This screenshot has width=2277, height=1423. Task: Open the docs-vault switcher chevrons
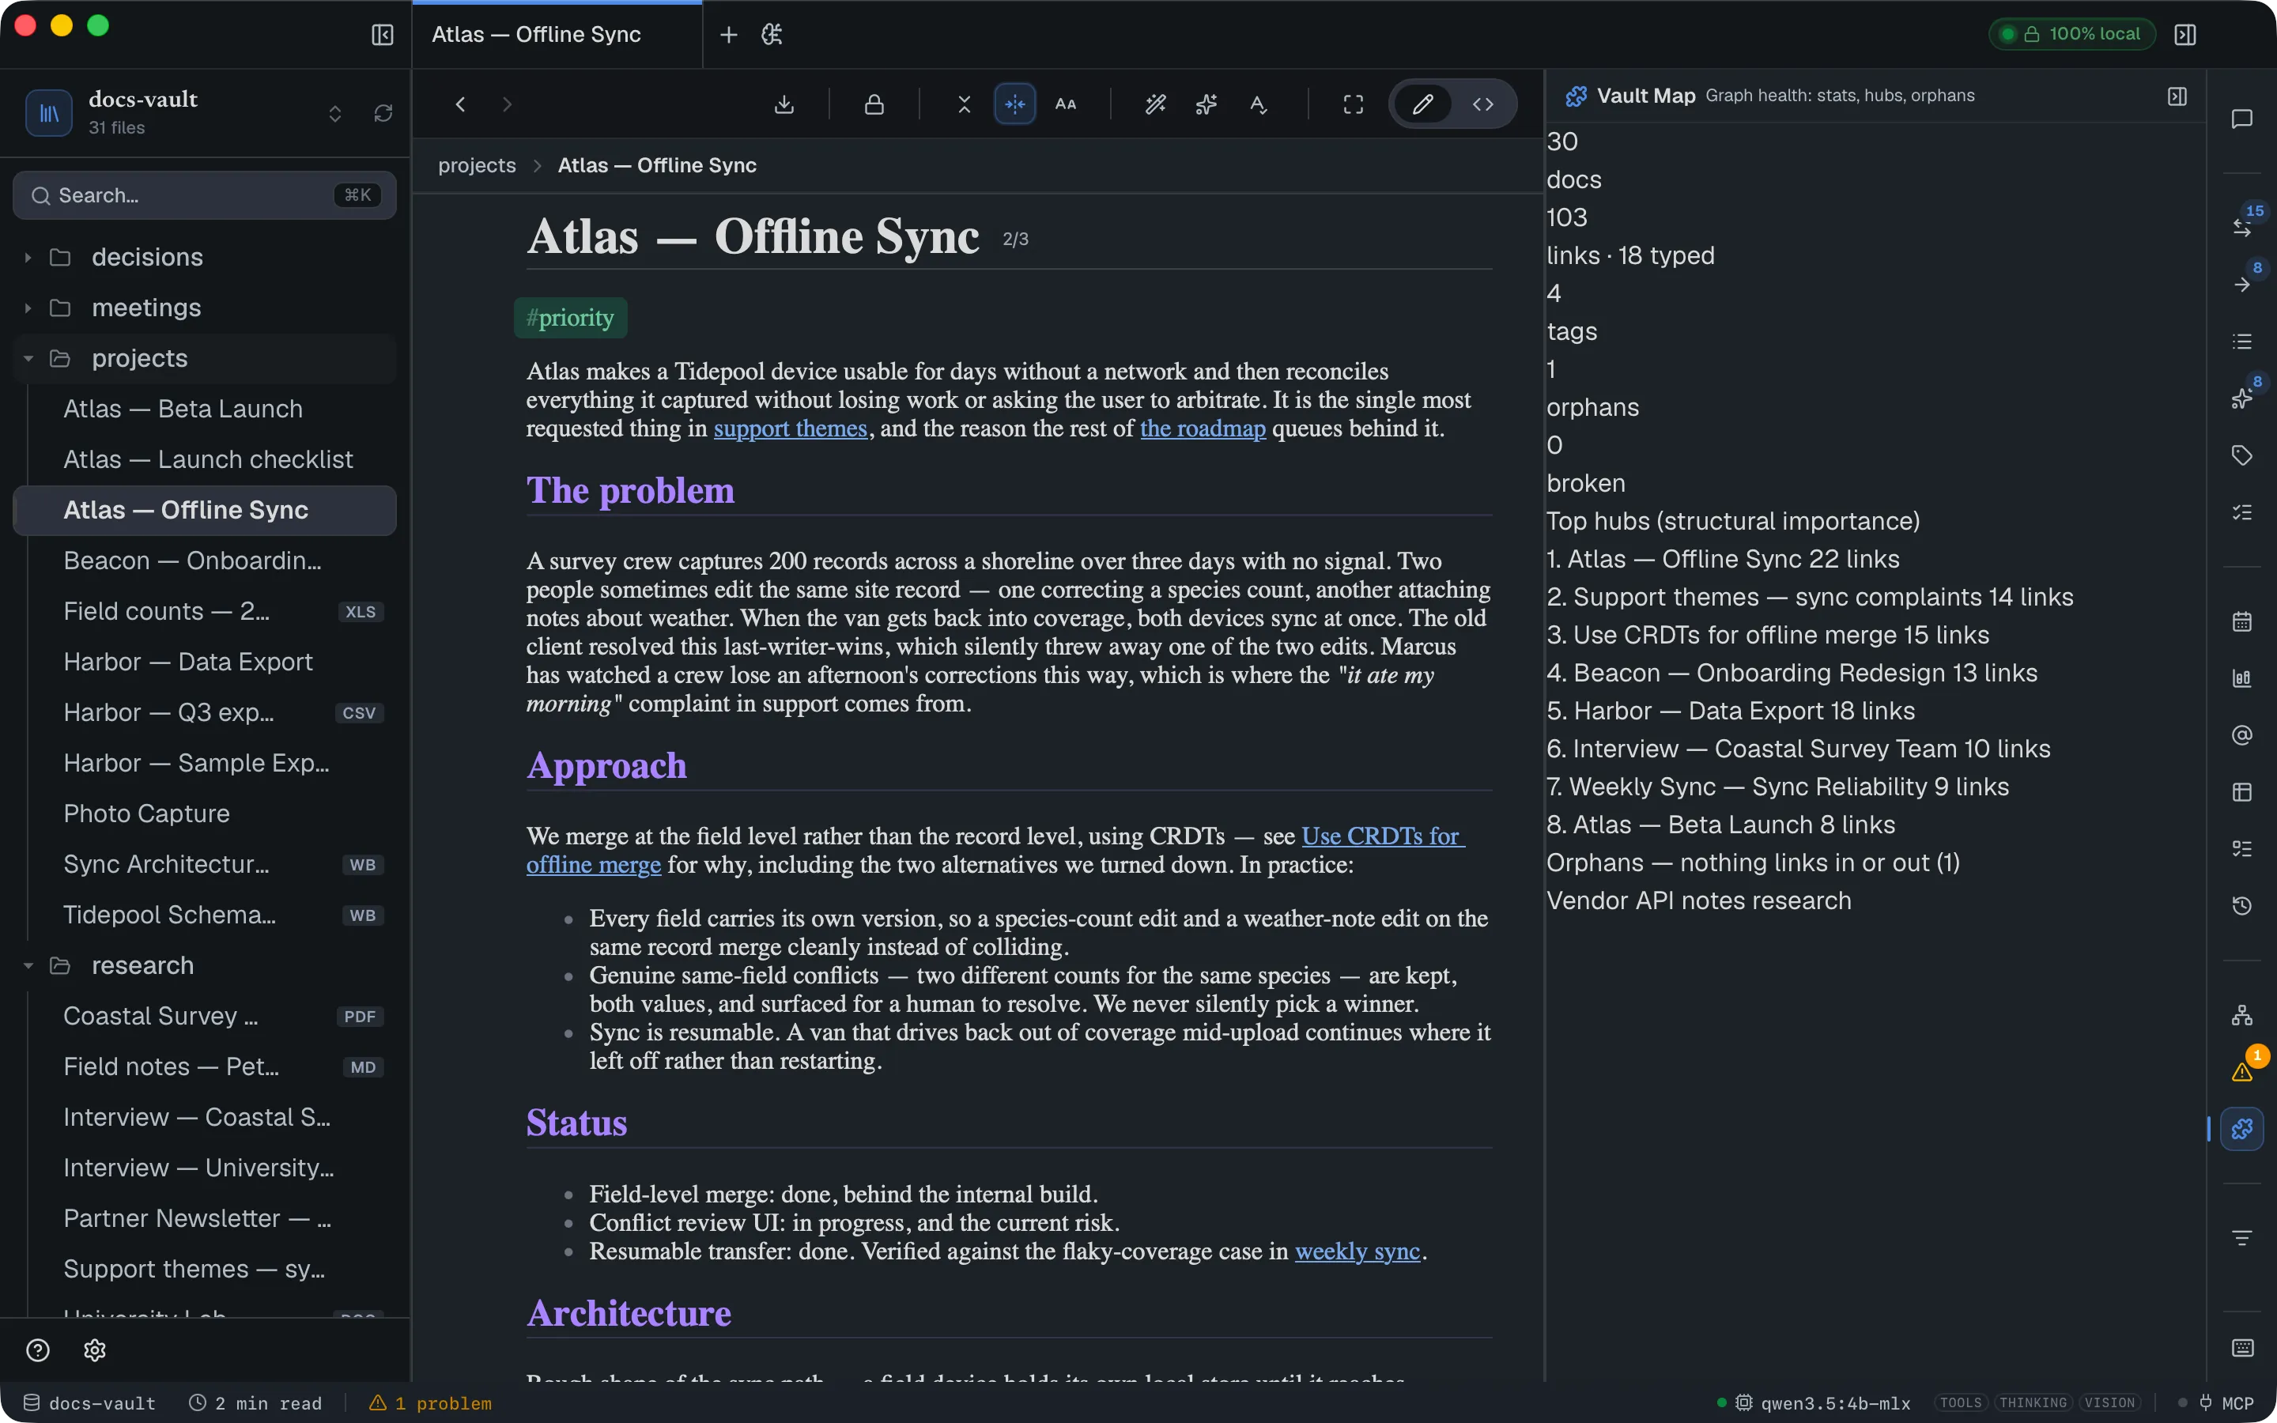pyautogui.click(x=335, y=113)
